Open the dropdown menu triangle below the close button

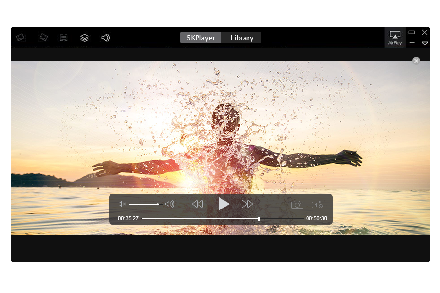tap(425, 43)
